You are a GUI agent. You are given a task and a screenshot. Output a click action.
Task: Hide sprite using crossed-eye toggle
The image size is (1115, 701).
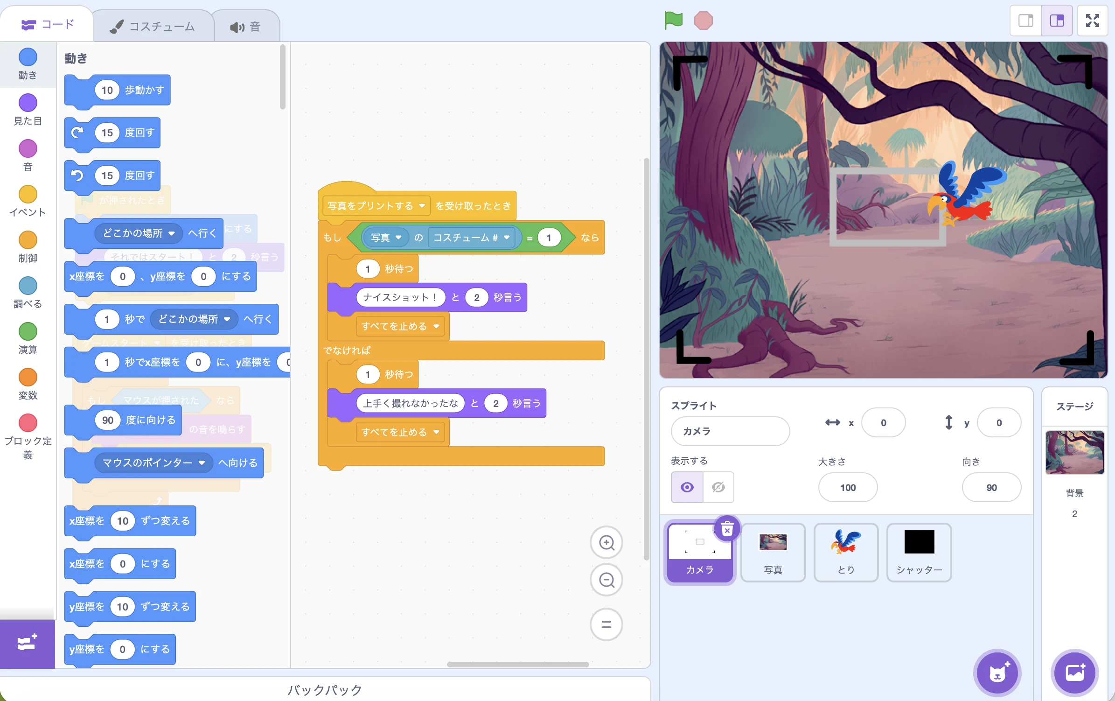tap(718, 487)
